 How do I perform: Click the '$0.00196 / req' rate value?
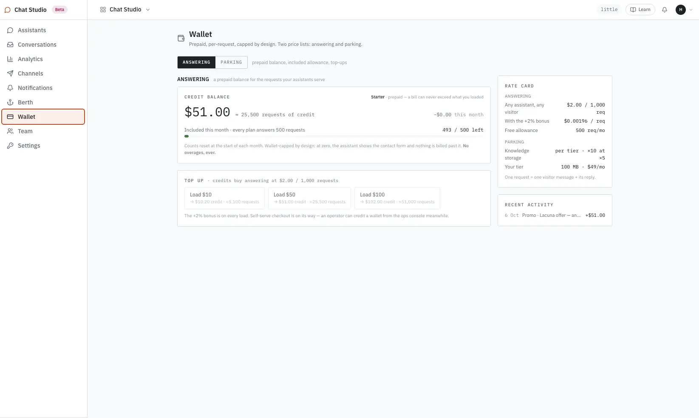(x=584, y=121)
